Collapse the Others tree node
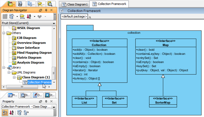This screenshot has width=204, height=117. click(x=4, y=33)
